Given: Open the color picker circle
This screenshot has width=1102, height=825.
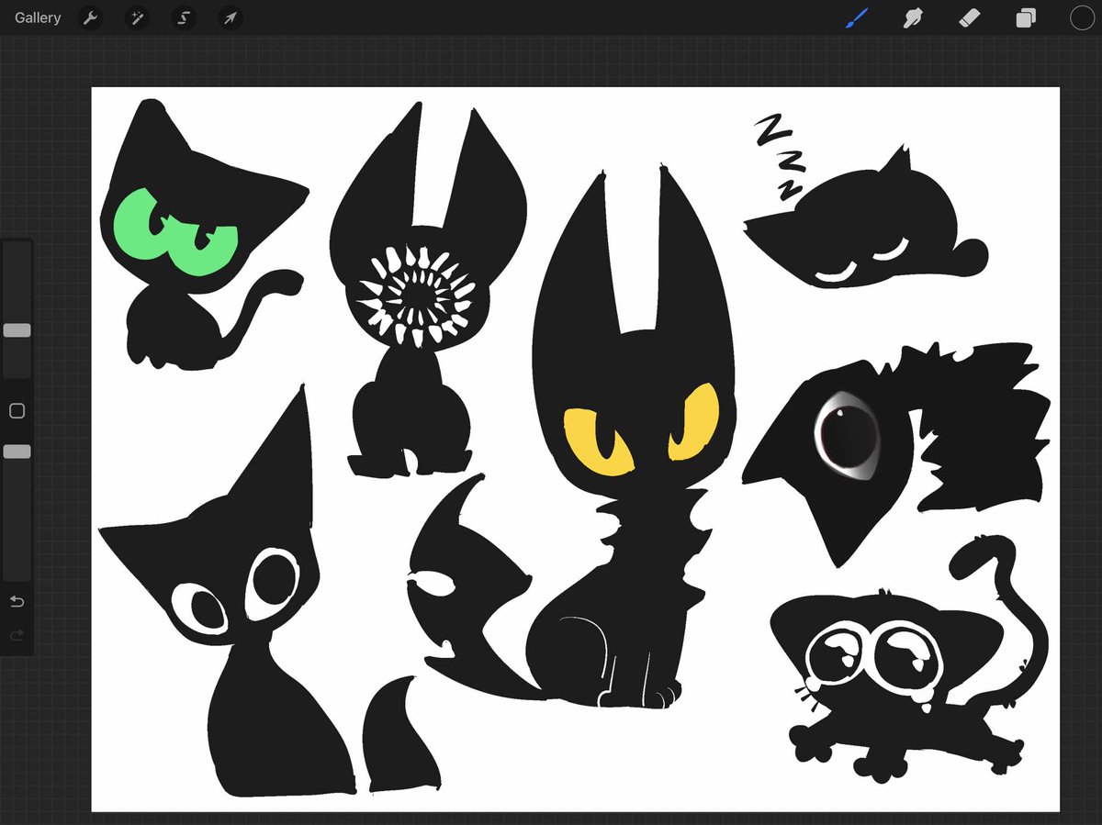Looking at the screenshot, I should click(1082, 17).
